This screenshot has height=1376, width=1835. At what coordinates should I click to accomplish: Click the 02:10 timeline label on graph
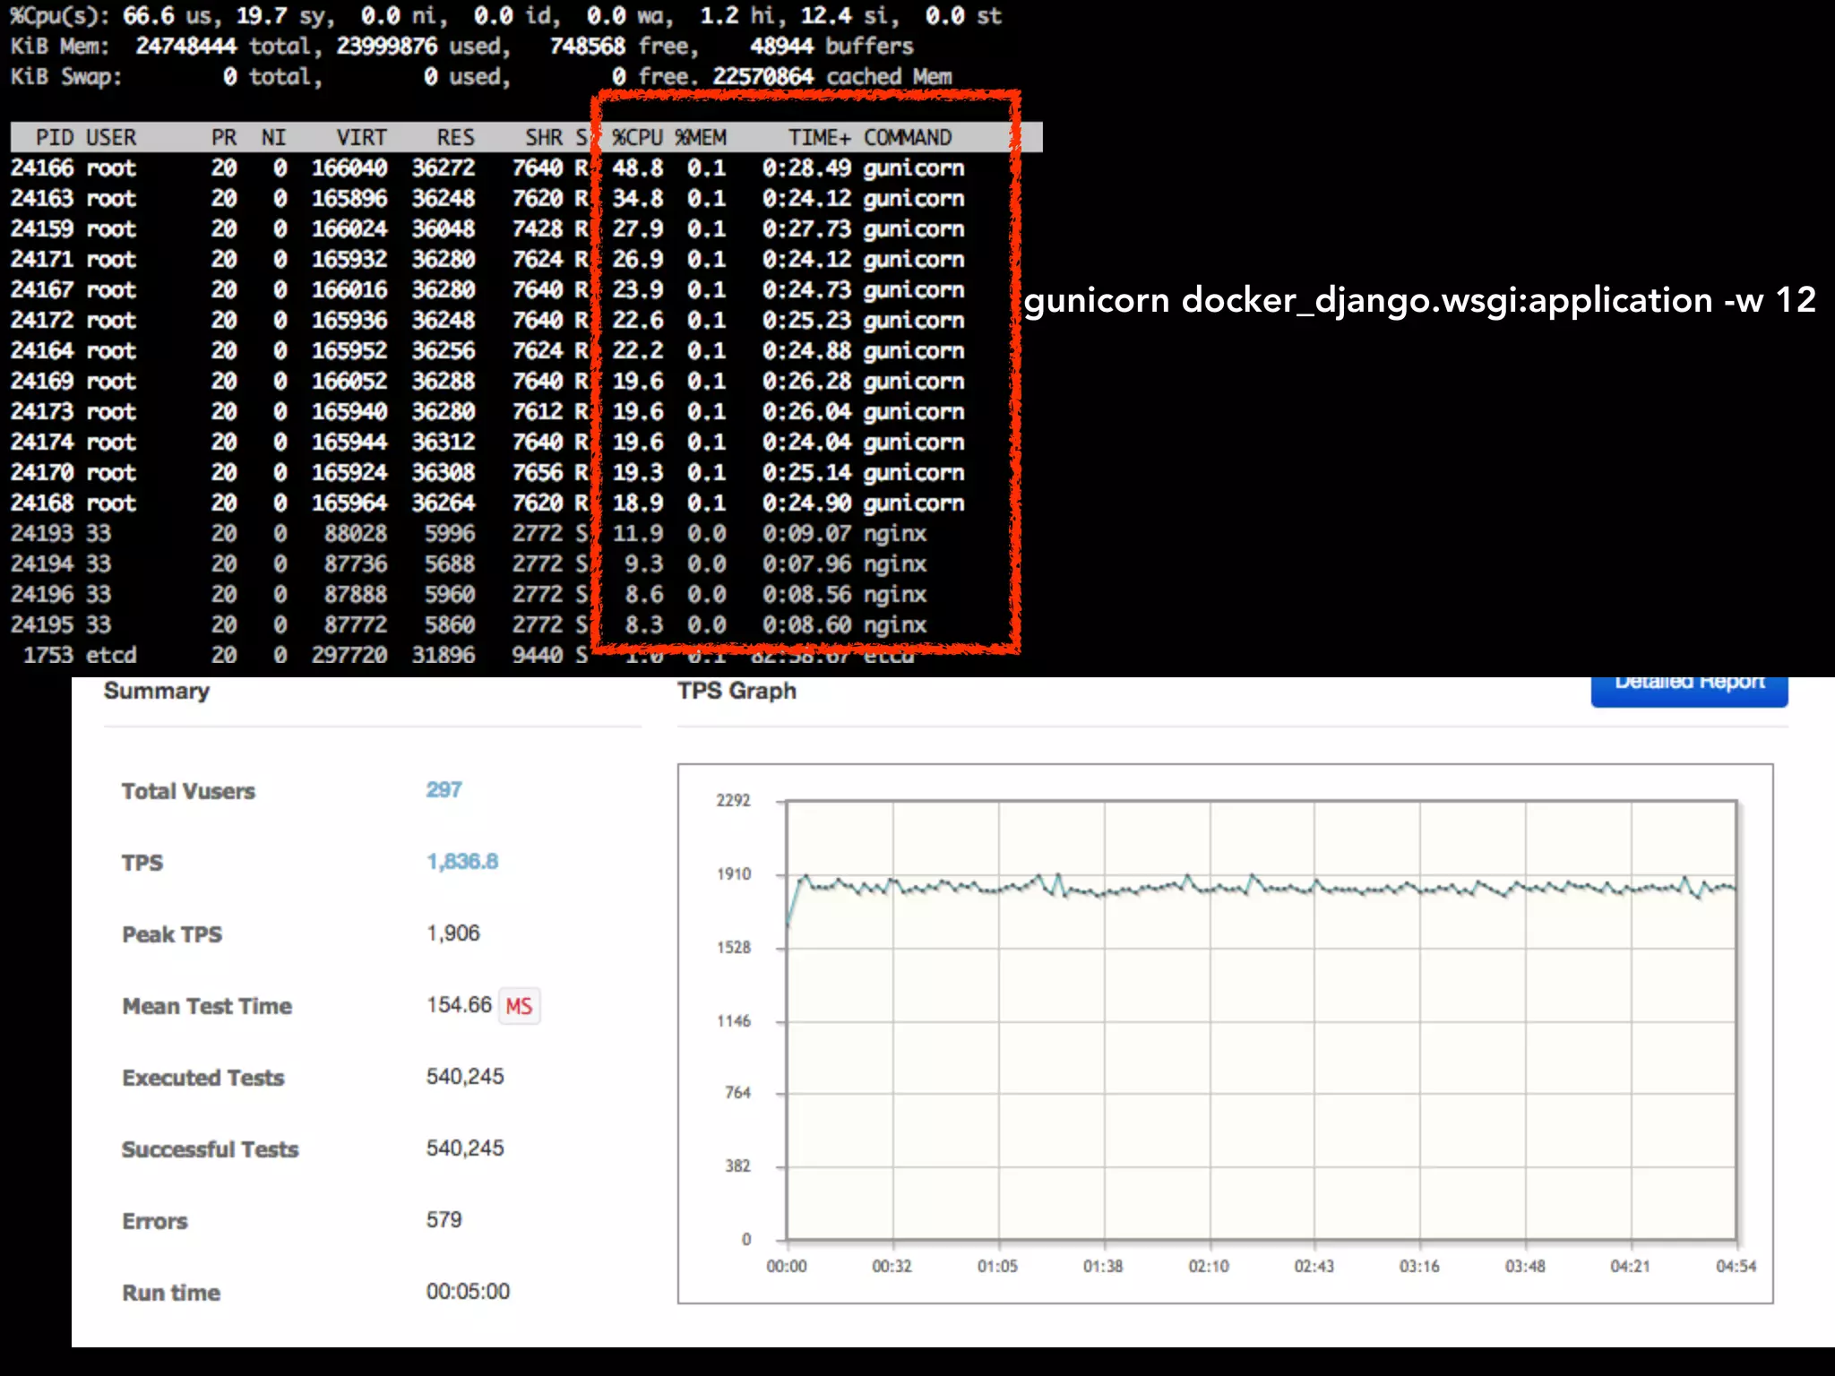[1209, 1267]
